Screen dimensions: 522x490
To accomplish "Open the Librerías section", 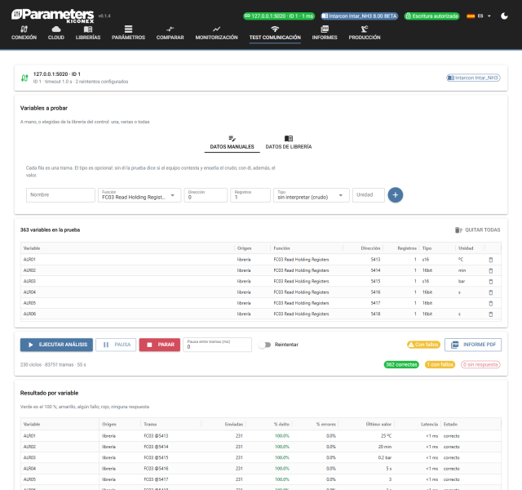I will (x=88, y=33).
